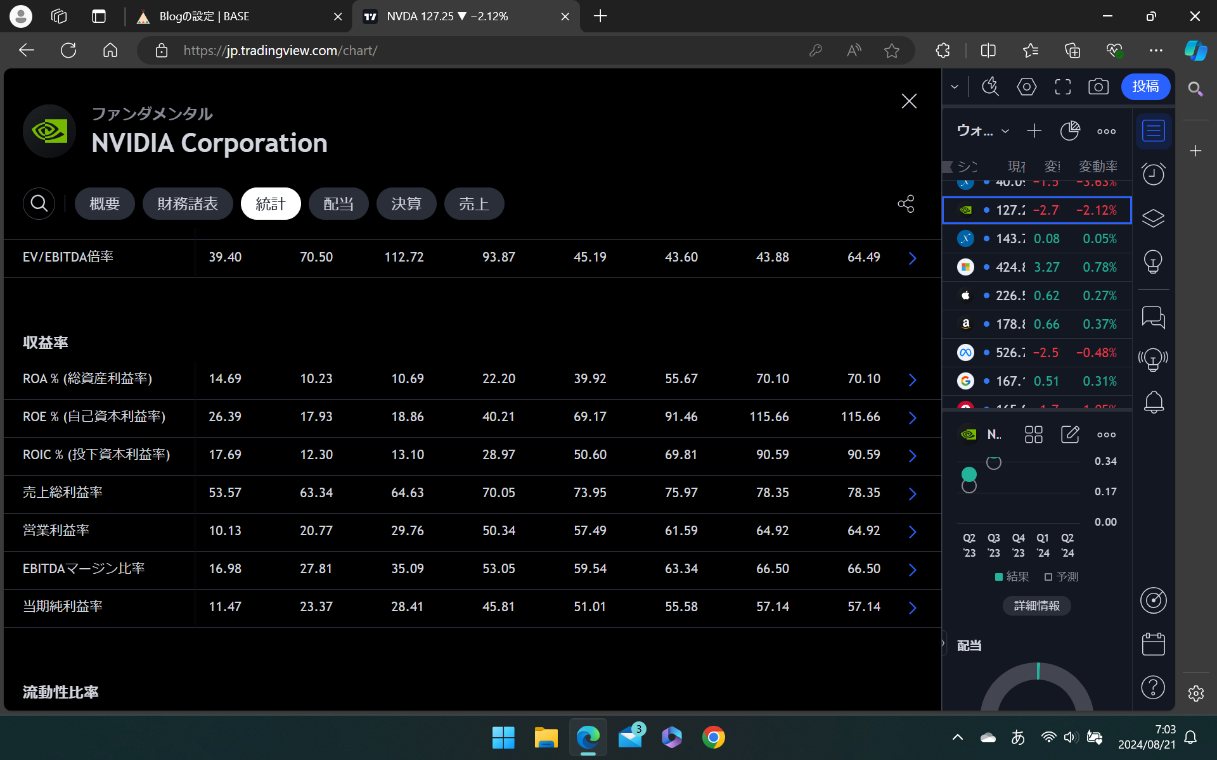The height and width of the screenshot is (760, 1217).
Task: Open Windows Start menu
Action: [504, 737]
